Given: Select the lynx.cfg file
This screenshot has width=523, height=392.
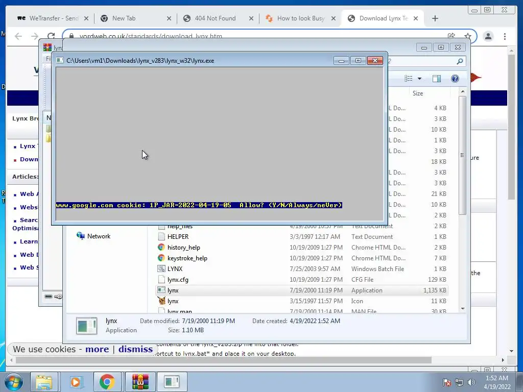Looking at the screenshot, I should [302, 279].
